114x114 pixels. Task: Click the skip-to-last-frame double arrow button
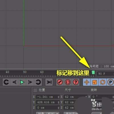pyautogui.click(x=49, y=82)
